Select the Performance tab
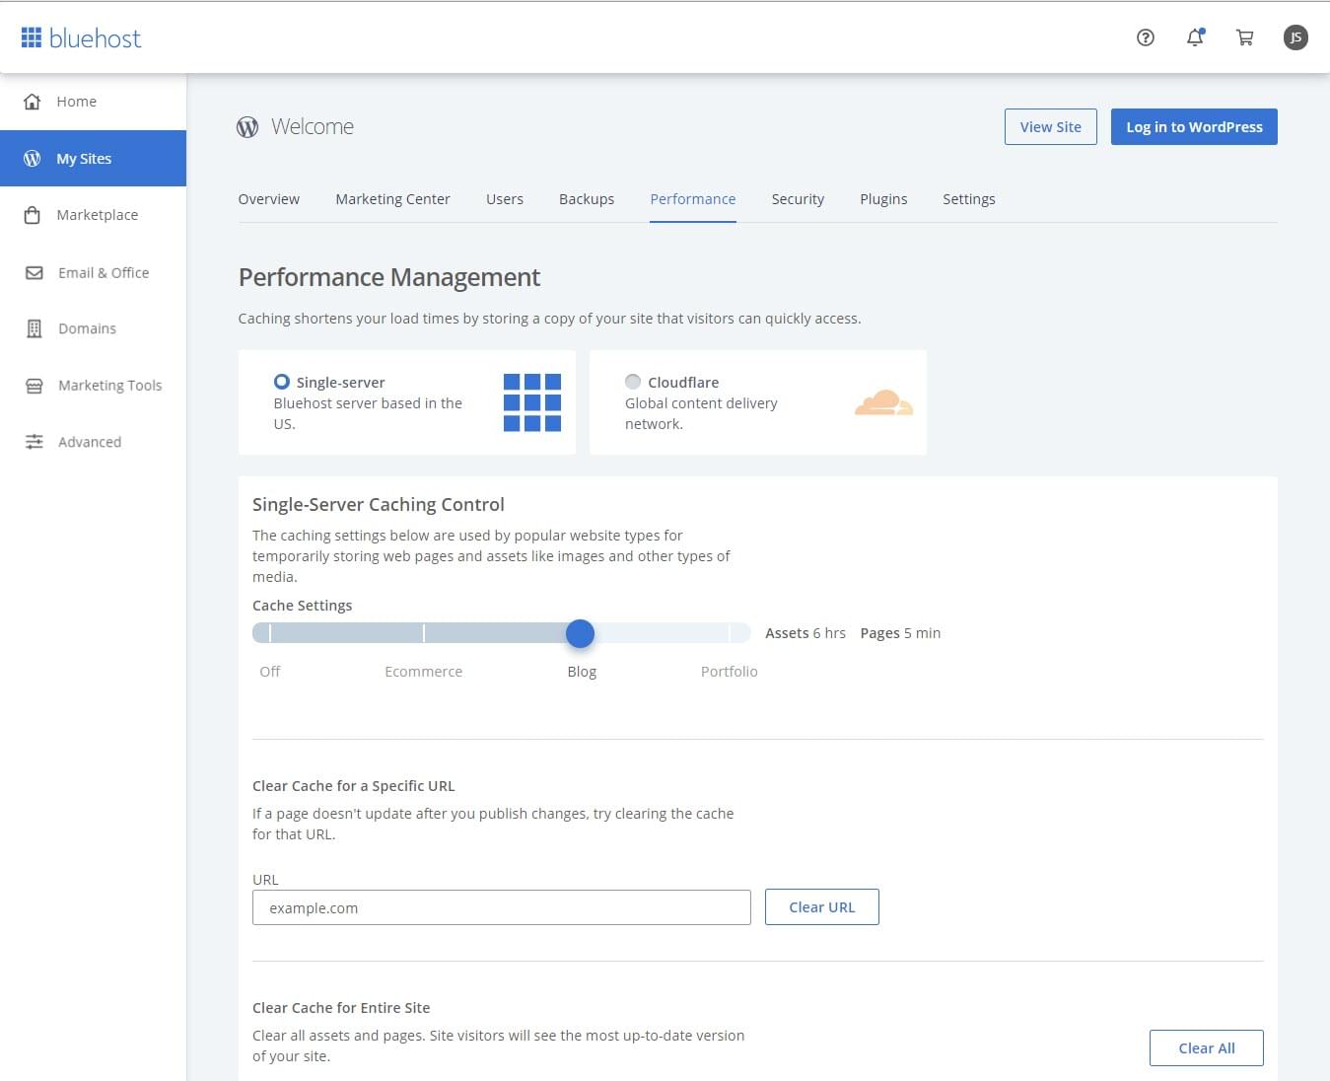Viewport: 1330px width, 1081px height. tap(693, 199)
